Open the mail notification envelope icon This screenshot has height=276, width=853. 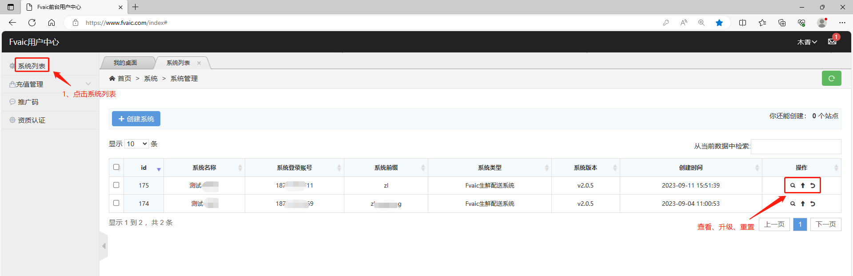click(x=832, y=41)
